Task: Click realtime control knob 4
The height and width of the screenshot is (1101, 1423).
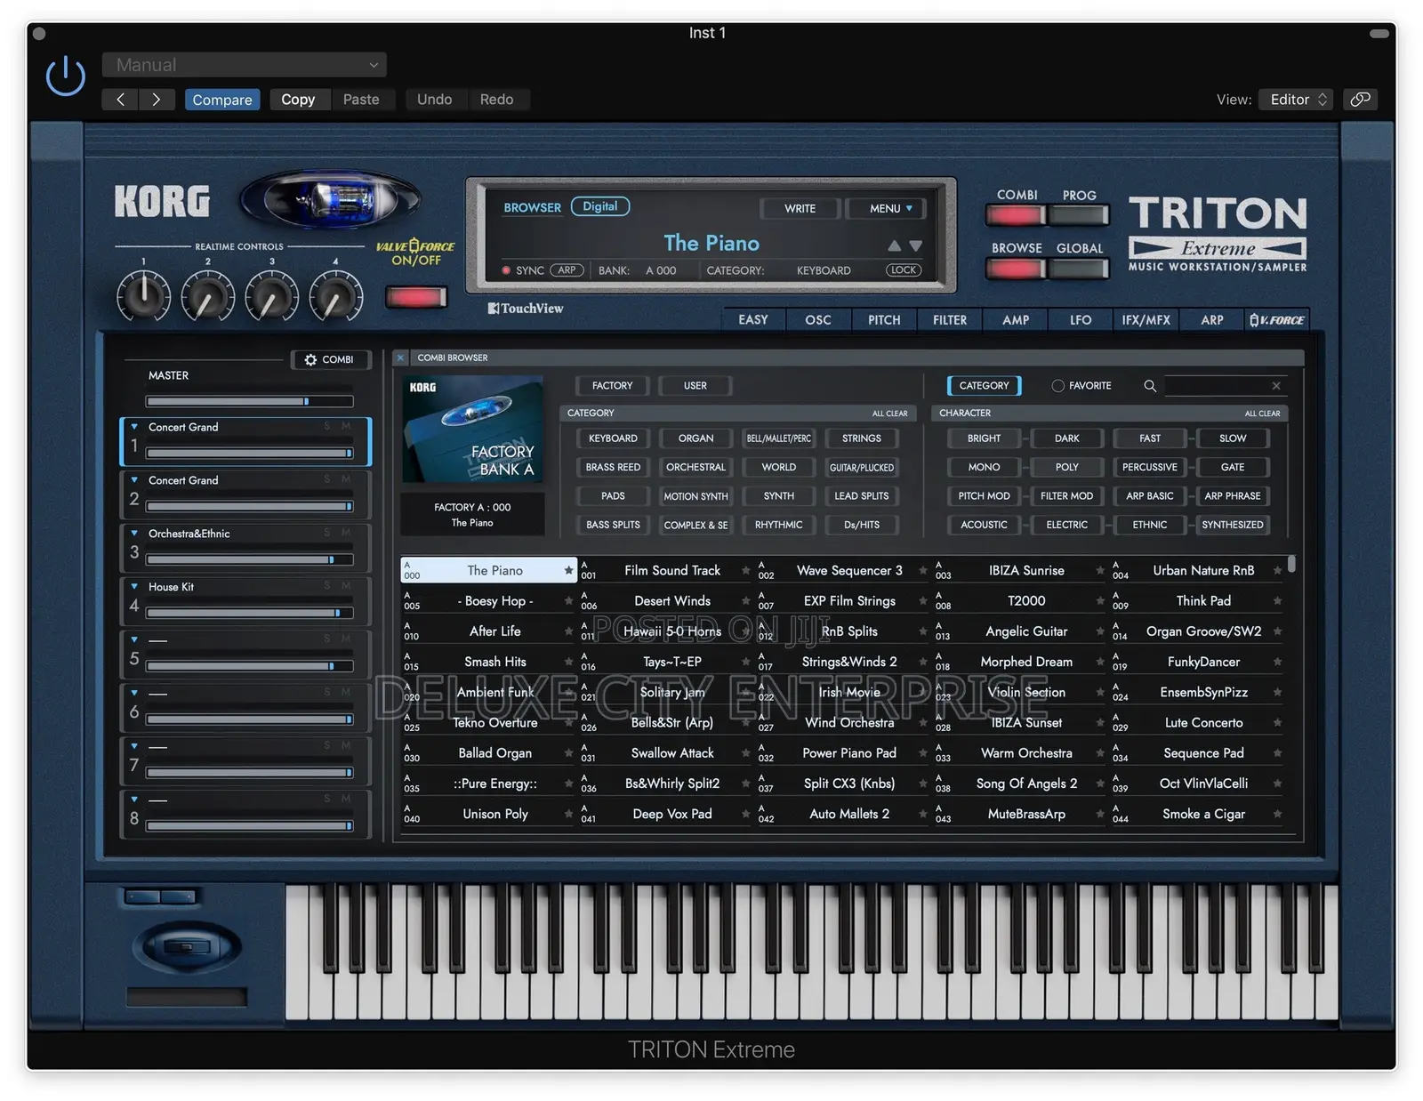Action: pyautogui.click(x=335, y=296)
